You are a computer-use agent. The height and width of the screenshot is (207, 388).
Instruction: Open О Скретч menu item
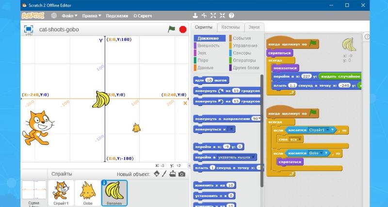[x=143, y=16]
